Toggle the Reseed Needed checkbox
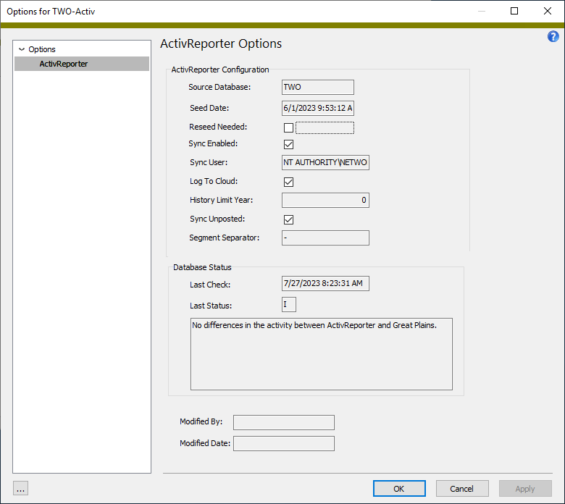The image size is (565, 504). pyautogui.click(x=288, y=127)
